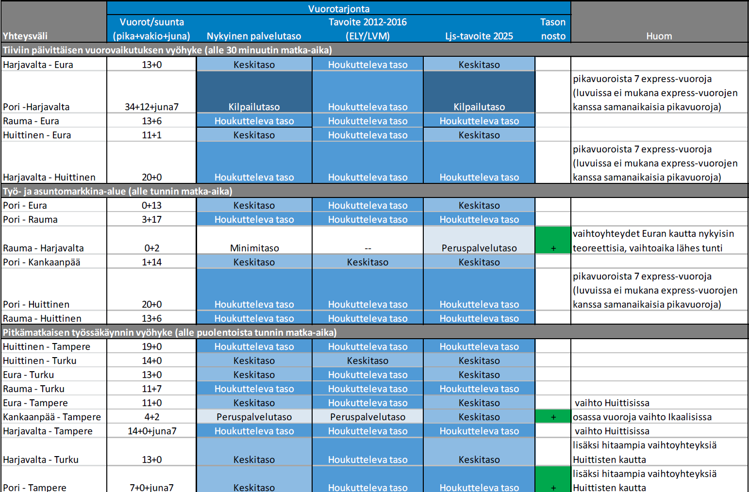This screenshot has height=492, width=749.
Task: Select the Pitkämatkaisen työssäkäynnin vyöhyke section row
Action: (x=374, y=332)
